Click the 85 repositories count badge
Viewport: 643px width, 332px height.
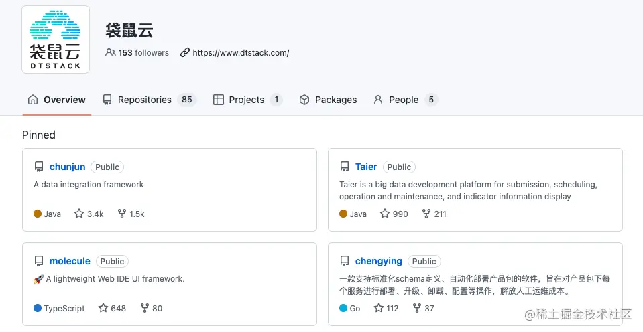pos(187,100)
